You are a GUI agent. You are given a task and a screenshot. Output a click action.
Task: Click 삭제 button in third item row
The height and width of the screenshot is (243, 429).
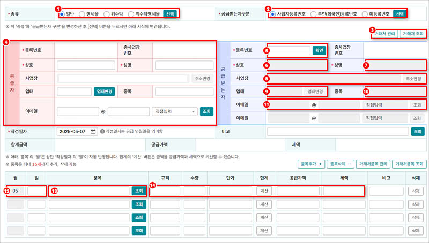tap(416, 218)
